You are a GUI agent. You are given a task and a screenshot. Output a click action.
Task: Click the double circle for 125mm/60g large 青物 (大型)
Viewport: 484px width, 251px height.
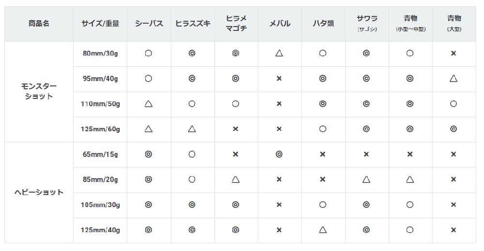pyautogui.click(x=454, y=129)
